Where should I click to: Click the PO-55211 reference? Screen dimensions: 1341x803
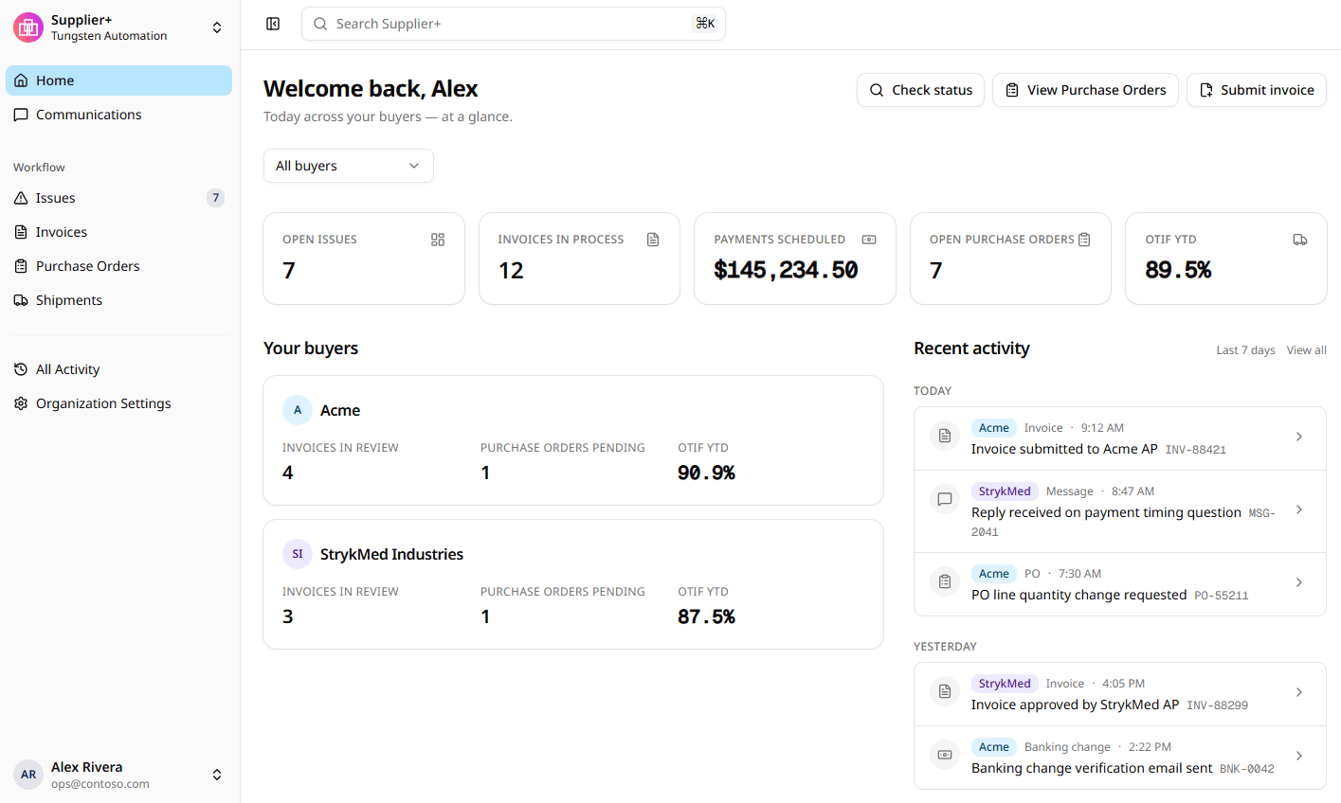[1222, 596]
